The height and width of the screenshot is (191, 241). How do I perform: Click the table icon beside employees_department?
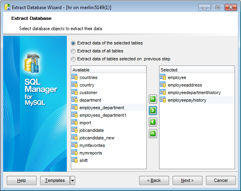75,107
